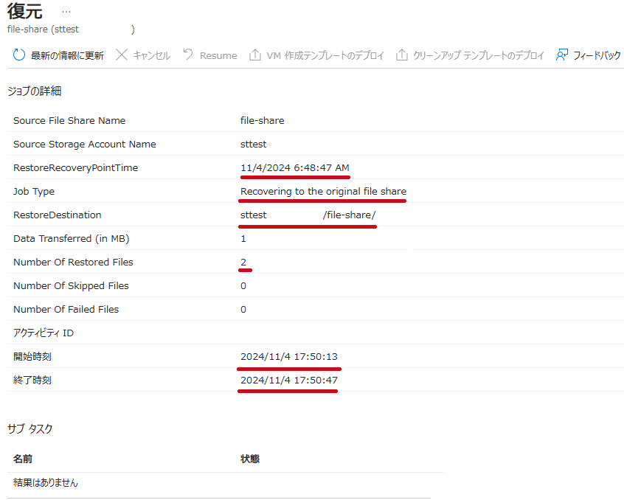
Task: Click Number Of Skipped Files label
Action: pos(71,286)
